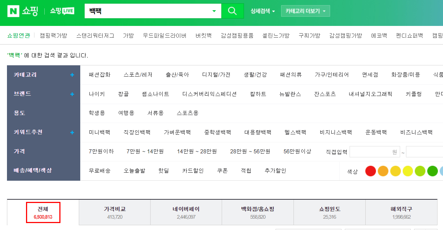
Task: Expand the search box suggestion arrow
Action: coord(214,11)
